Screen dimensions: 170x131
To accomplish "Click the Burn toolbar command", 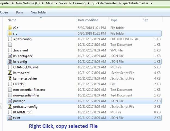I will (19, 12).
